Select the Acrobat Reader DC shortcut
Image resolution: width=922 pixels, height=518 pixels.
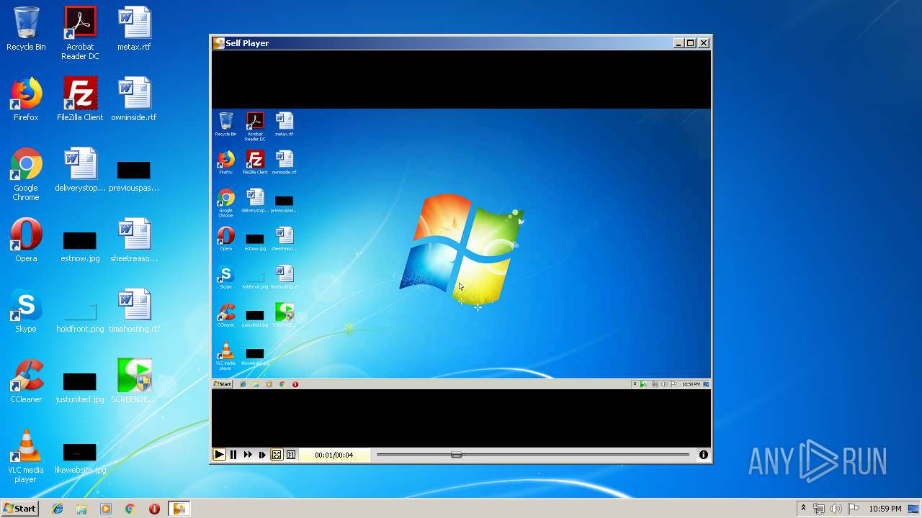tap(80, 32)
